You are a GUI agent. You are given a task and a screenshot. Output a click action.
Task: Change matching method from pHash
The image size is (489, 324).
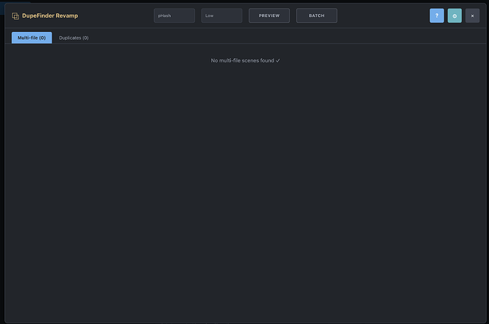(174, 16)
